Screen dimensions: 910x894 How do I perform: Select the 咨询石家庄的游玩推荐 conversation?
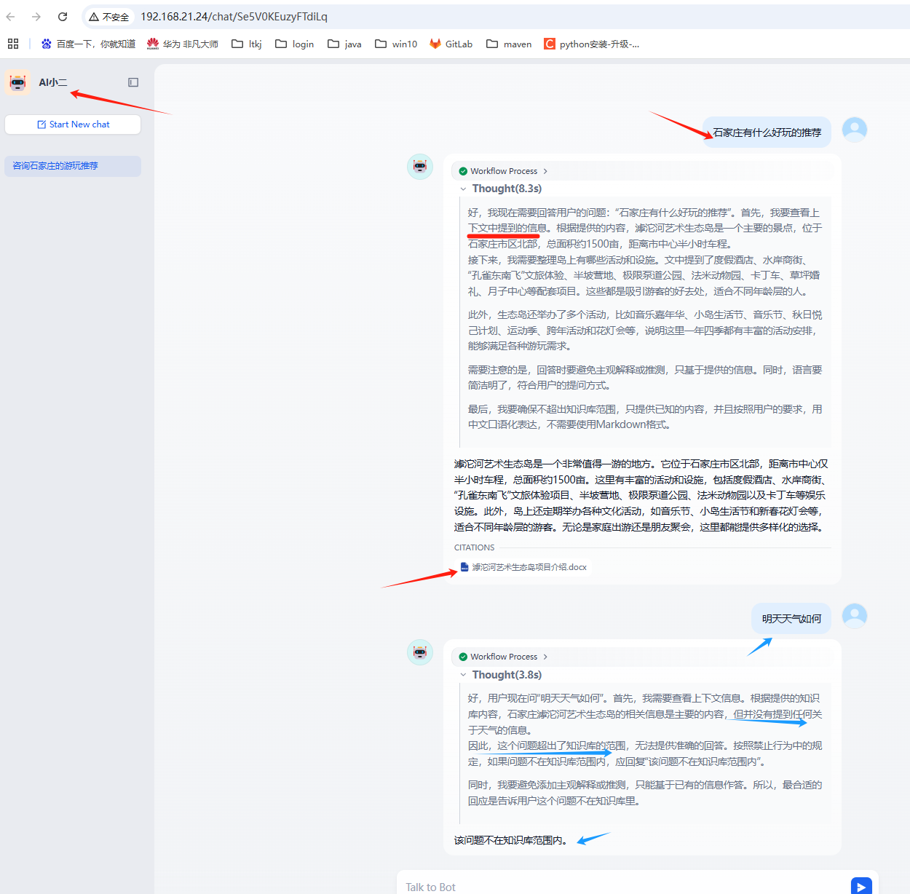[73, 166]
